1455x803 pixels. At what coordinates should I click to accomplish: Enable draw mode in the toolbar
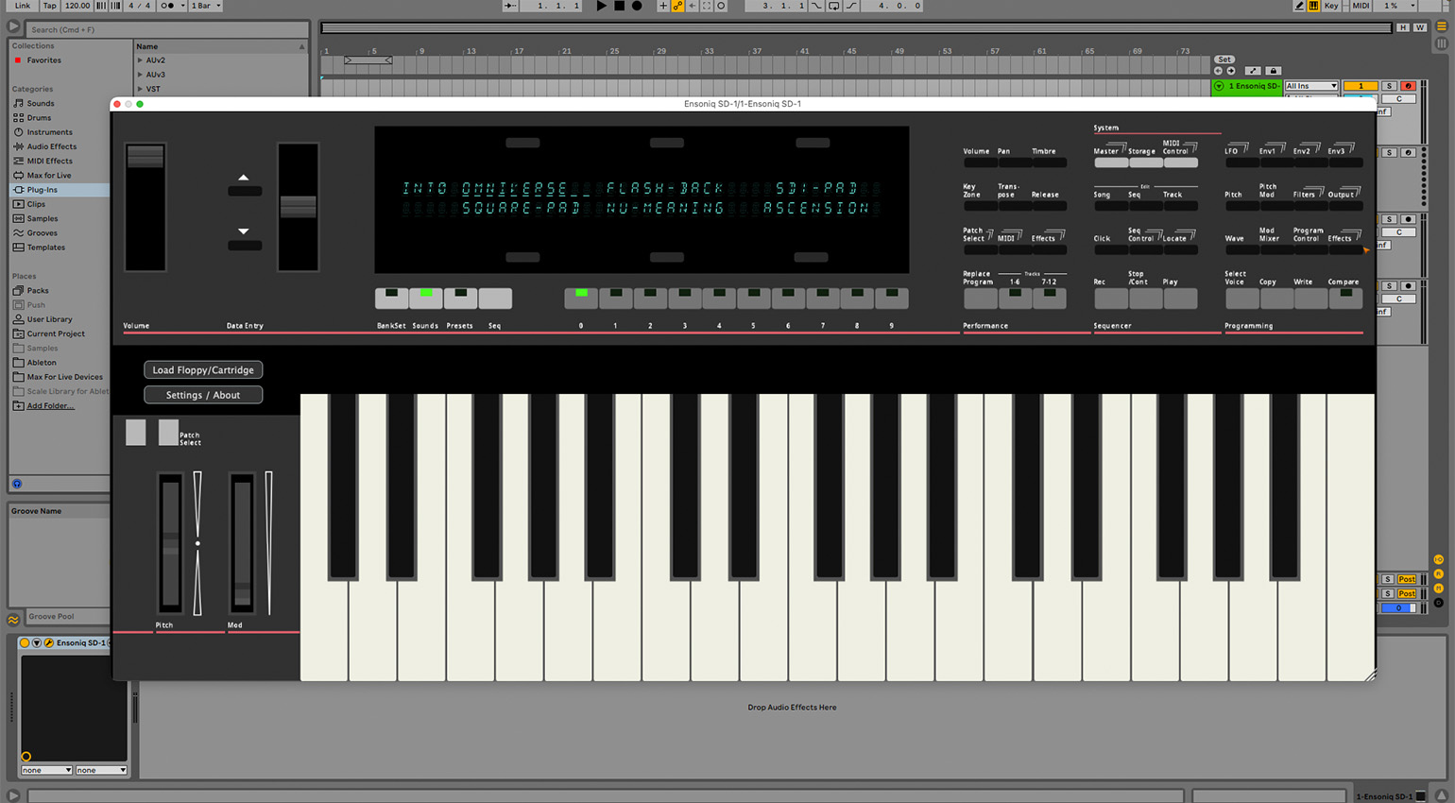click(x=1299, y=7)
